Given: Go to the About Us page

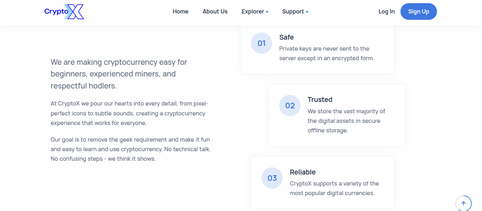Looking at the screenshot, I should 215,12.
